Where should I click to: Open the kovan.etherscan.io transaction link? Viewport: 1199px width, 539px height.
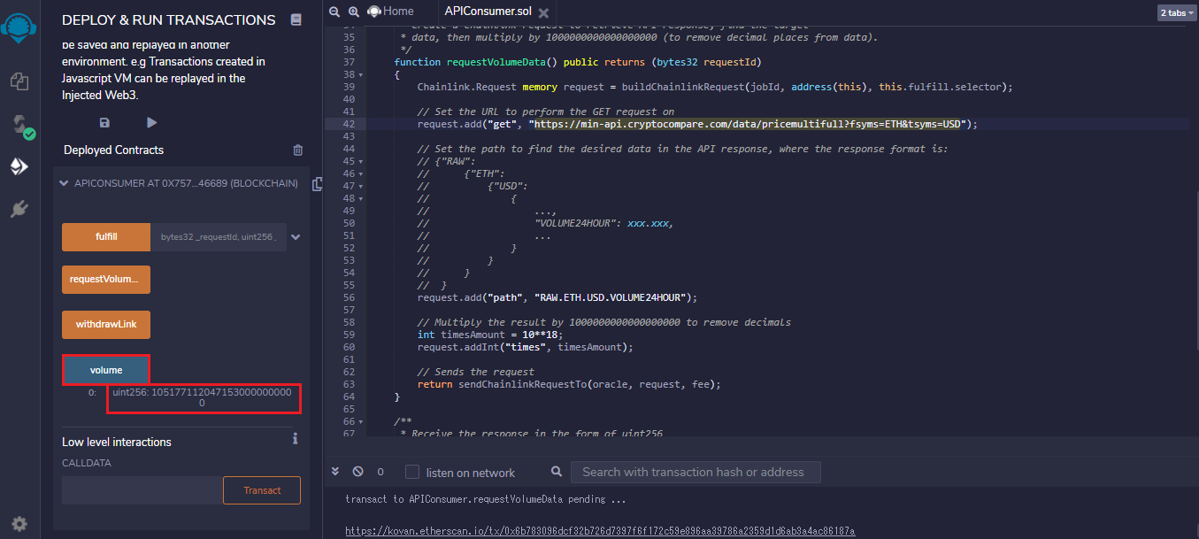pyautogui.click(x=600, y=531)
